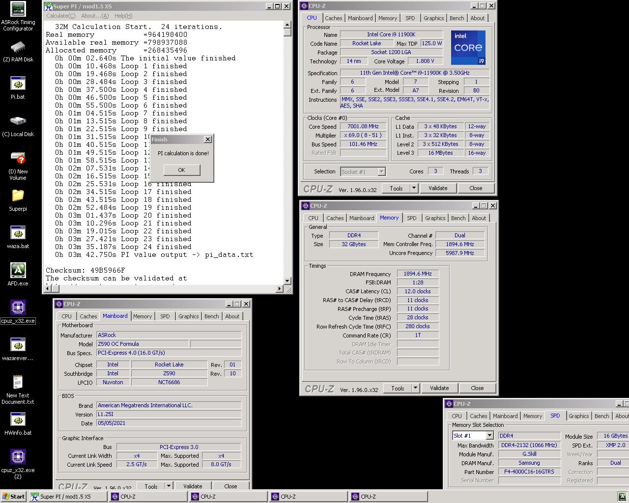The width and height of the screenshot is (629, 503).
Task: Click the Checksum: 49B5966F line
Action: pyautogui.click(x=86, y=270)
